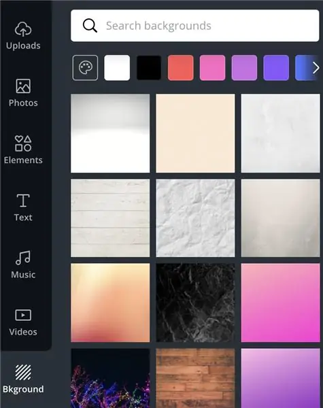Click the magnifying glass search icon

point(90,26)
